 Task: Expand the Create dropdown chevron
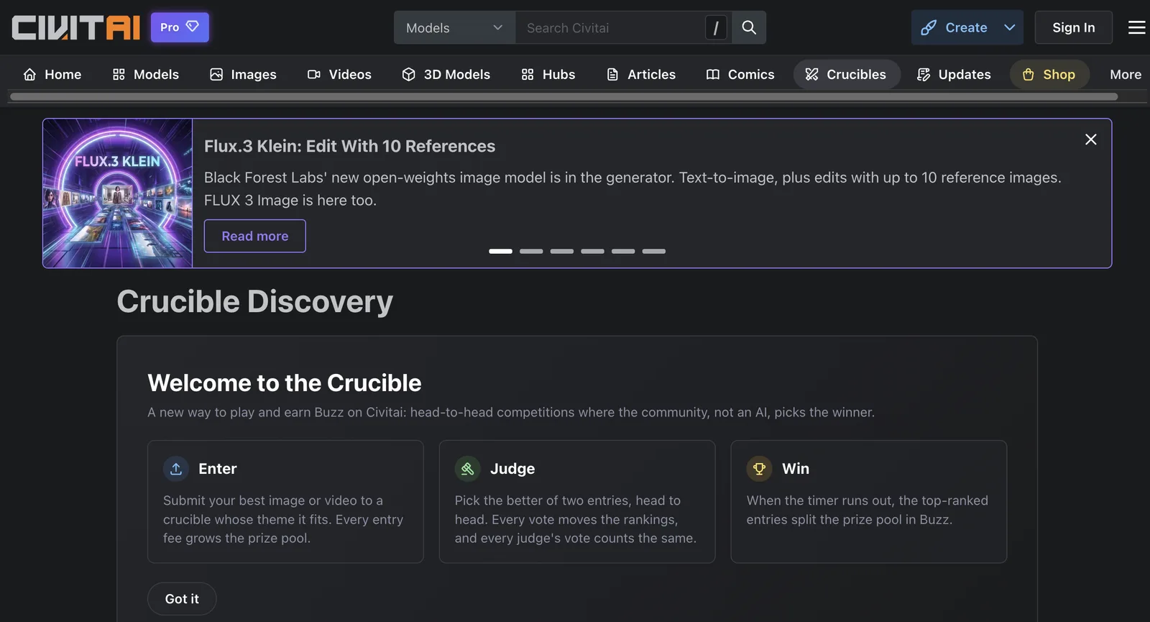point(1010,27)
